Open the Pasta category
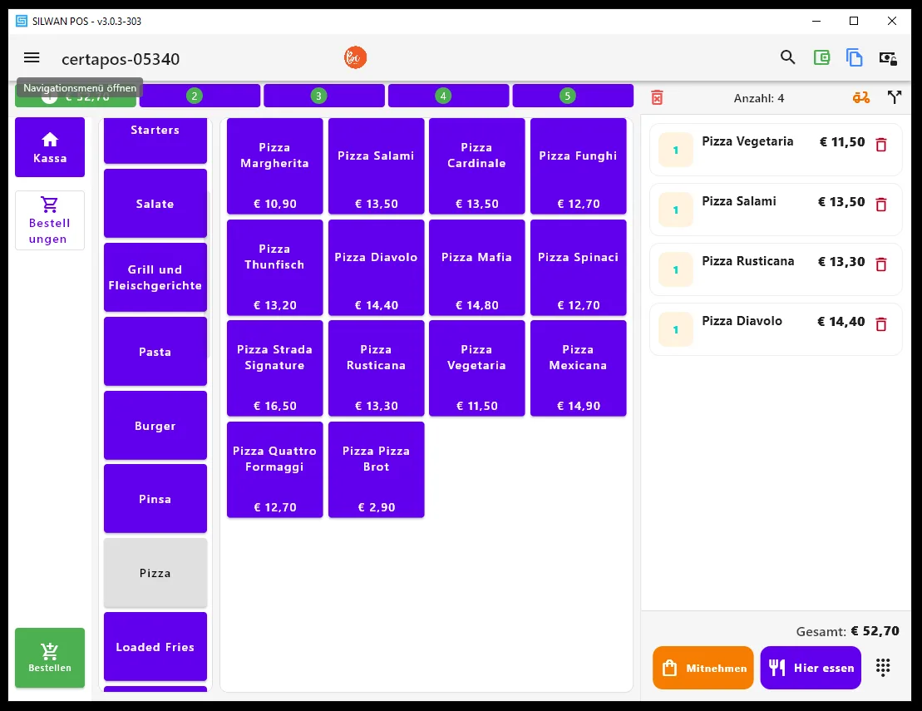Screen dimensions: 922x711 (155, 352)
